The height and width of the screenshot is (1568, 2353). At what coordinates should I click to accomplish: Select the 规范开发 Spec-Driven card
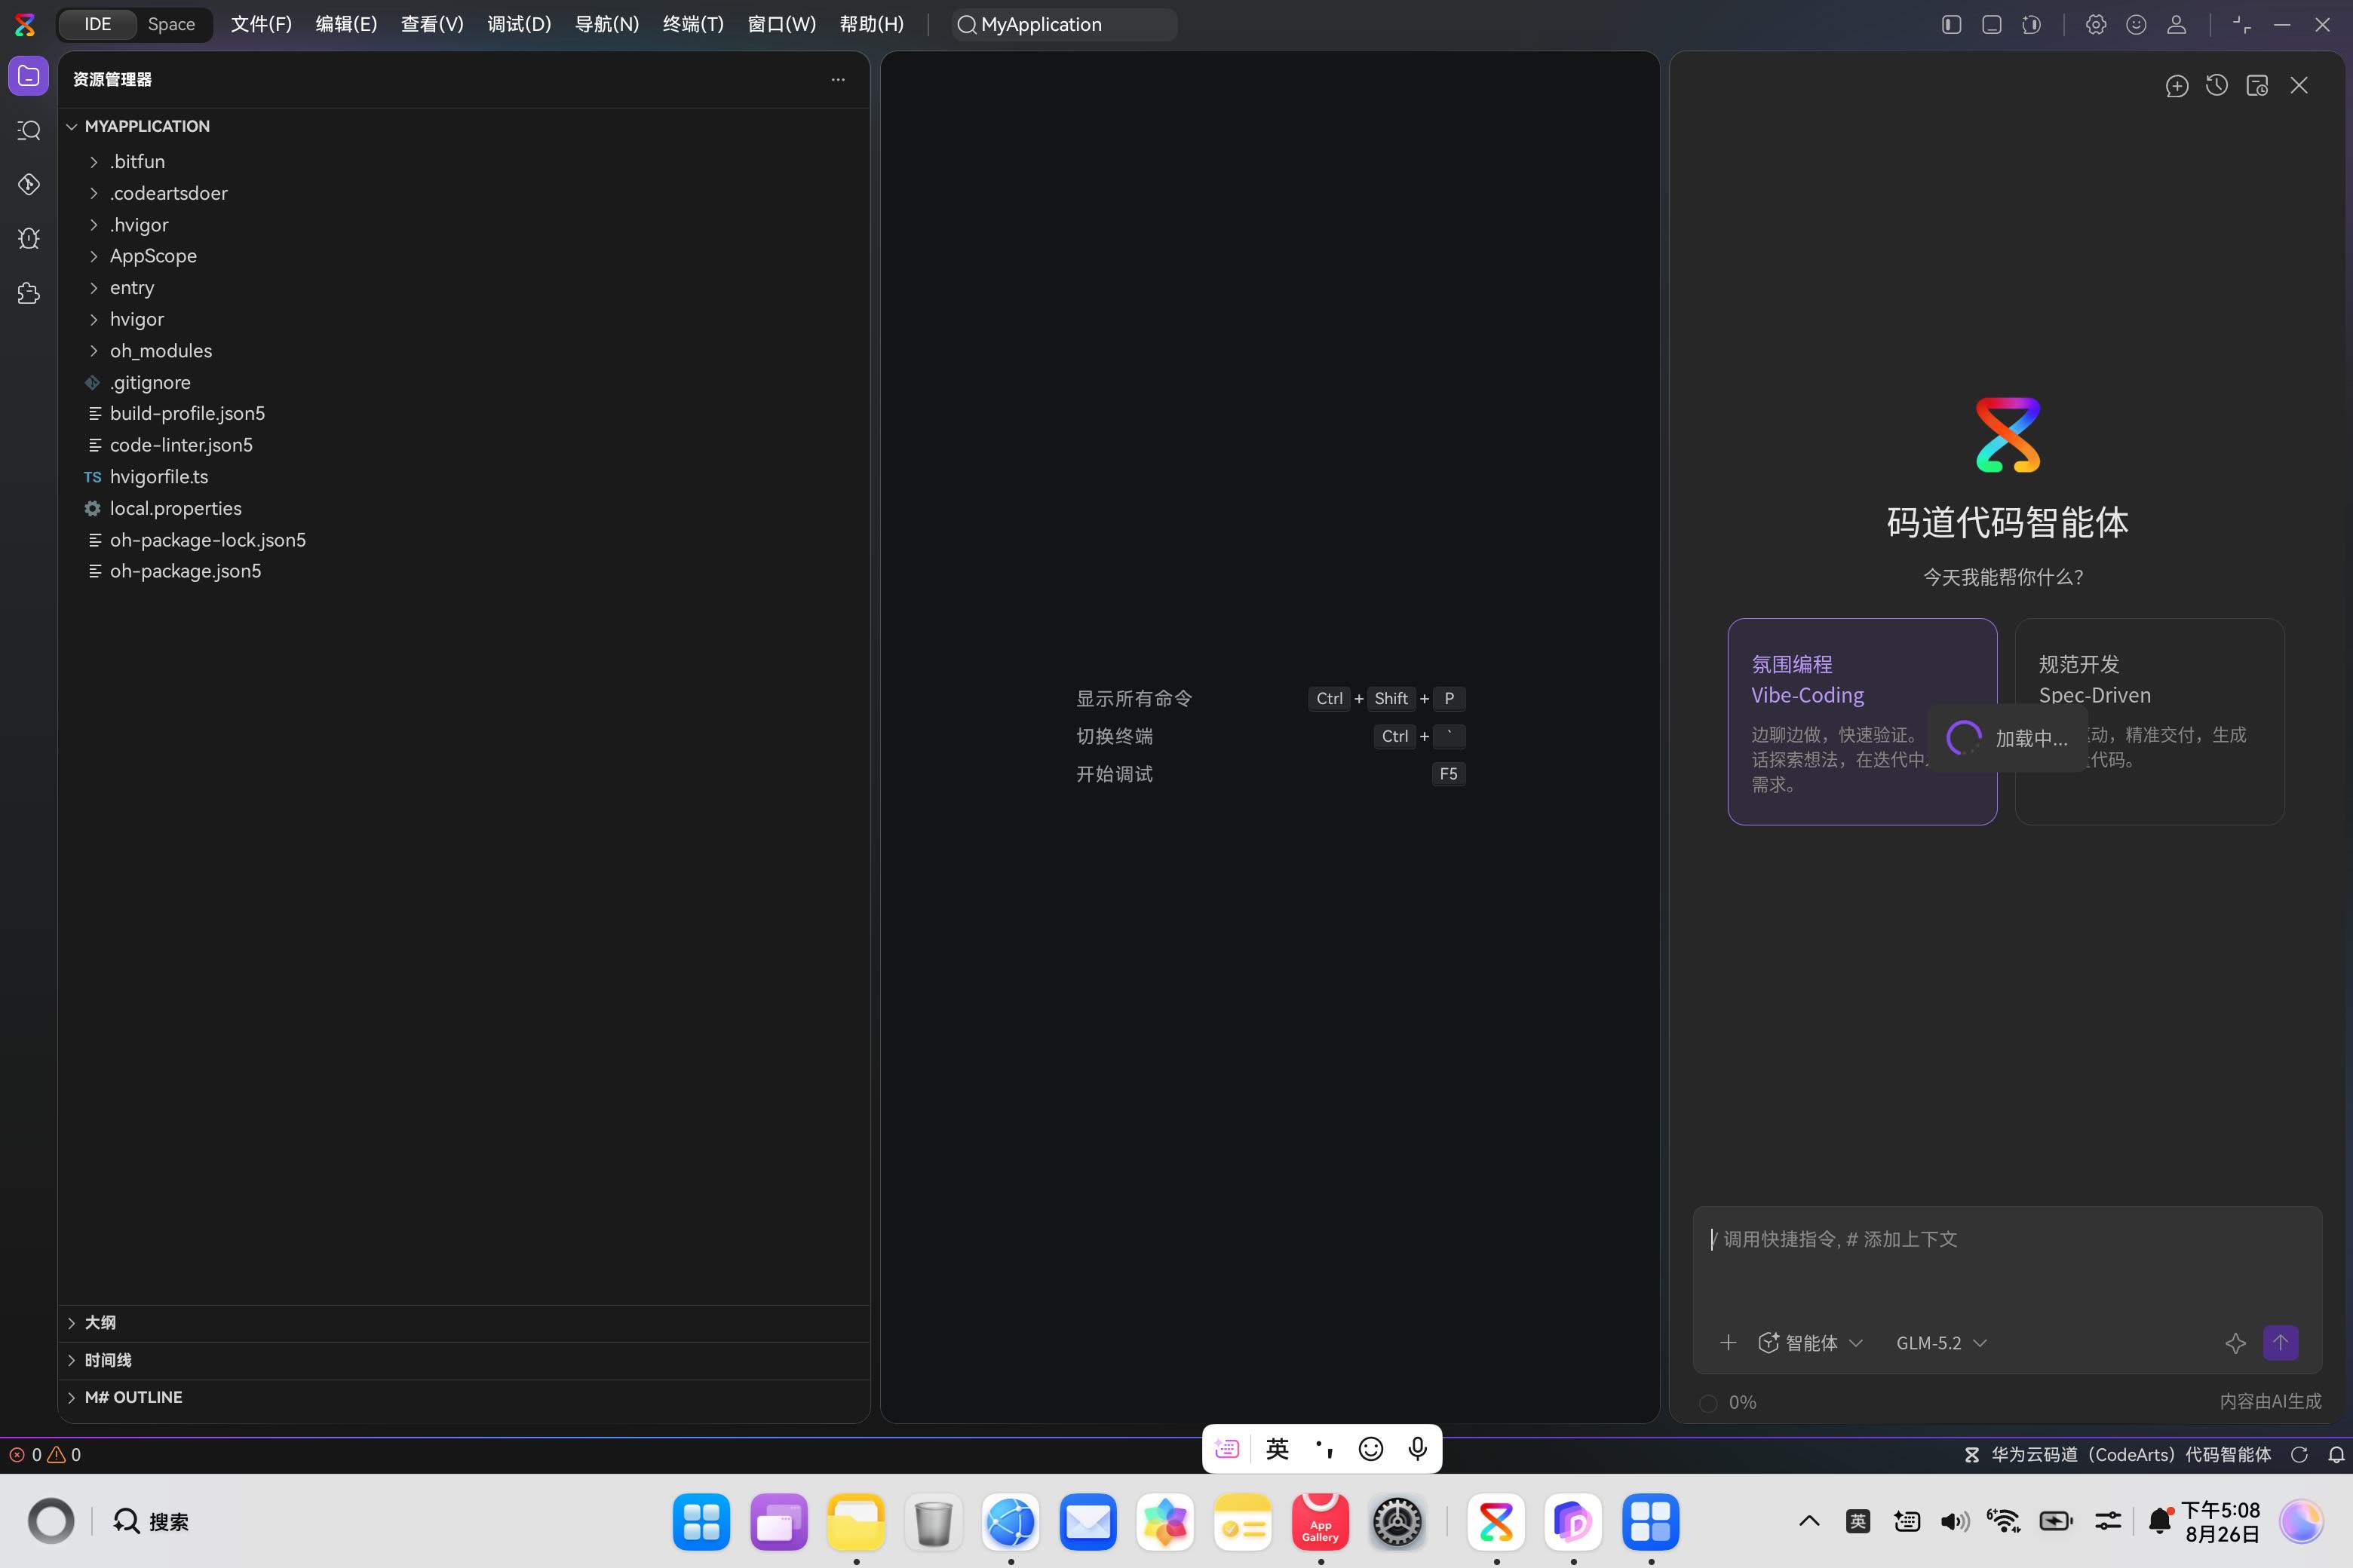click(2149, 721)
